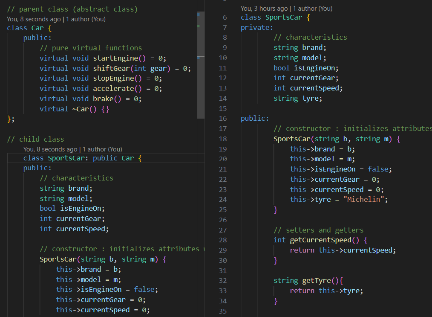Place cursor on '// parent class (abstract class)' comment

coord(72,9)
